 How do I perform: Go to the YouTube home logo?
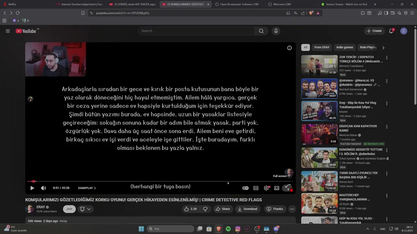pyautogui.click(x=26, y=31)
